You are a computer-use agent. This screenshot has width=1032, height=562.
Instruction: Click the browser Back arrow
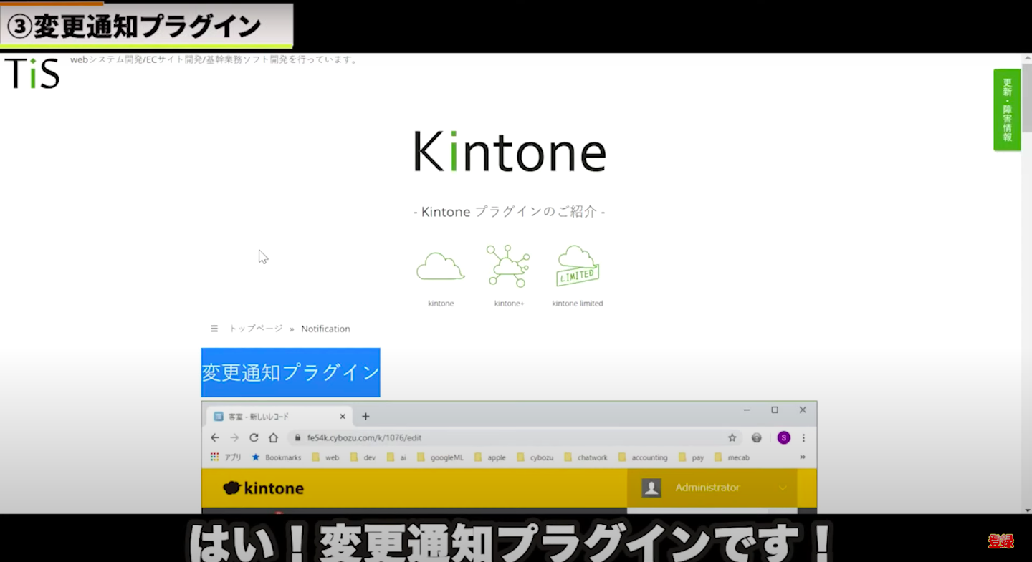(x=215, y=437)
